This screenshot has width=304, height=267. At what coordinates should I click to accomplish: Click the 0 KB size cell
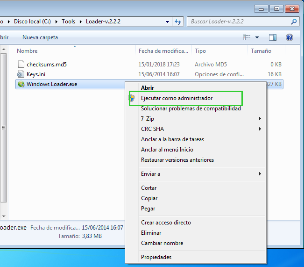coord(276,64)
